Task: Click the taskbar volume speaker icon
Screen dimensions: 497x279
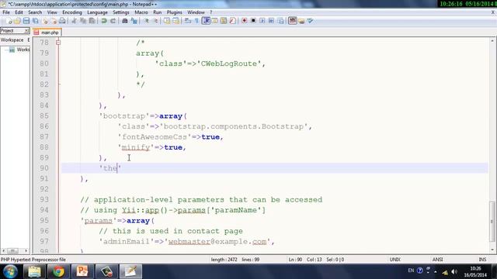Action: 454,272
